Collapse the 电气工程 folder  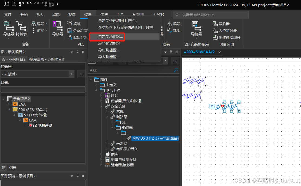(x=96, y=90)
